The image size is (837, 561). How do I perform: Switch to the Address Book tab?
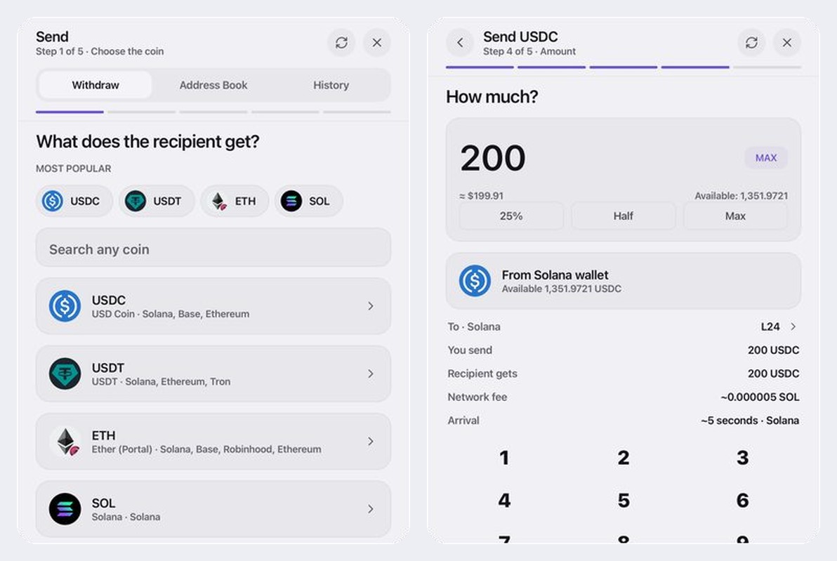[213, 85]
